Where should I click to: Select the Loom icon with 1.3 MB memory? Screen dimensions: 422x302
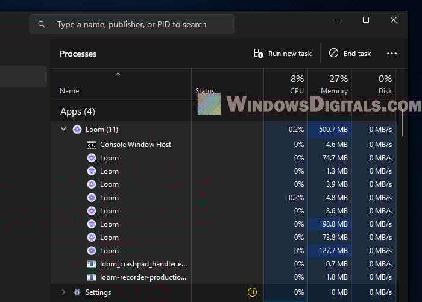[92, 171]
